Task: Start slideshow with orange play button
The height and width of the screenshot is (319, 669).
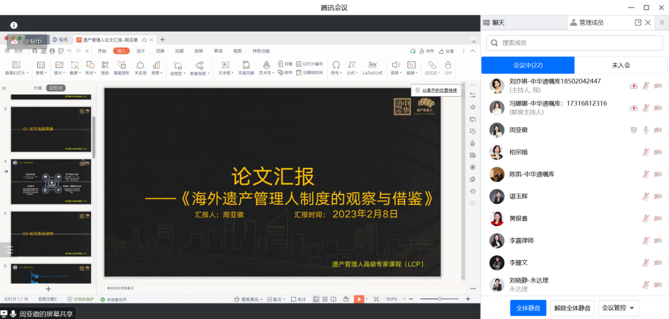Action: 359,299
